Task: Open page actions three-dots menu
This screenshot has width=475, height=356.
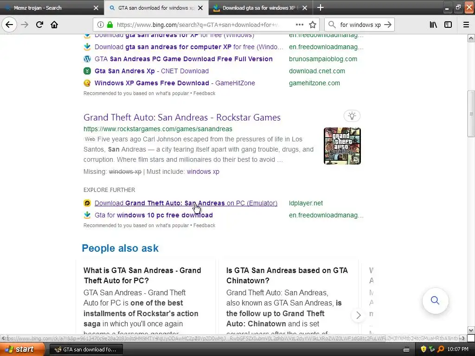Action: (299, 25)
